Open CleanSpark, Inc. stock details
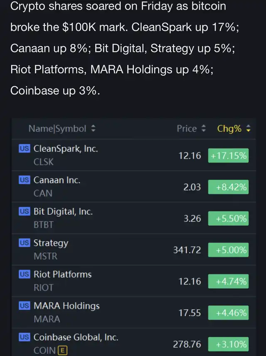The width and height of the screenshot is (266, 356). pos(134,155)
